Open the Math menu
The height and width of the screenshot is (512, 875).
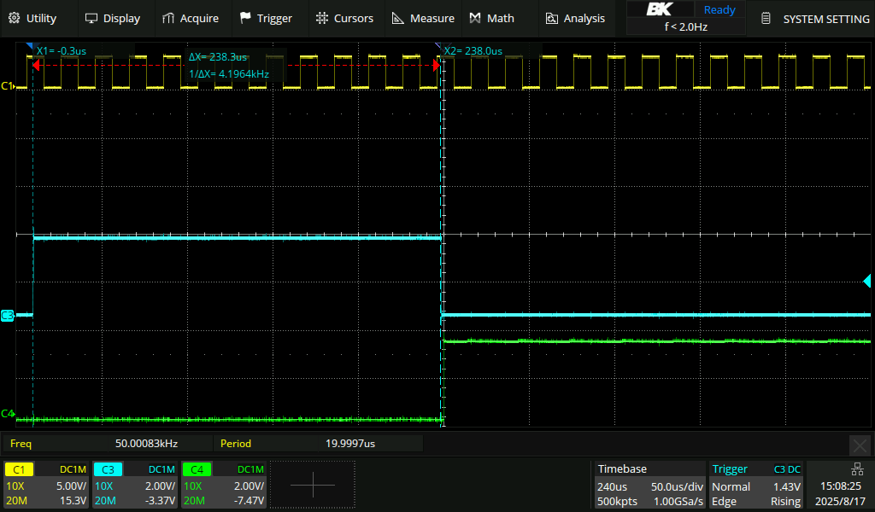pyautogui.click(x=491, y=19)
